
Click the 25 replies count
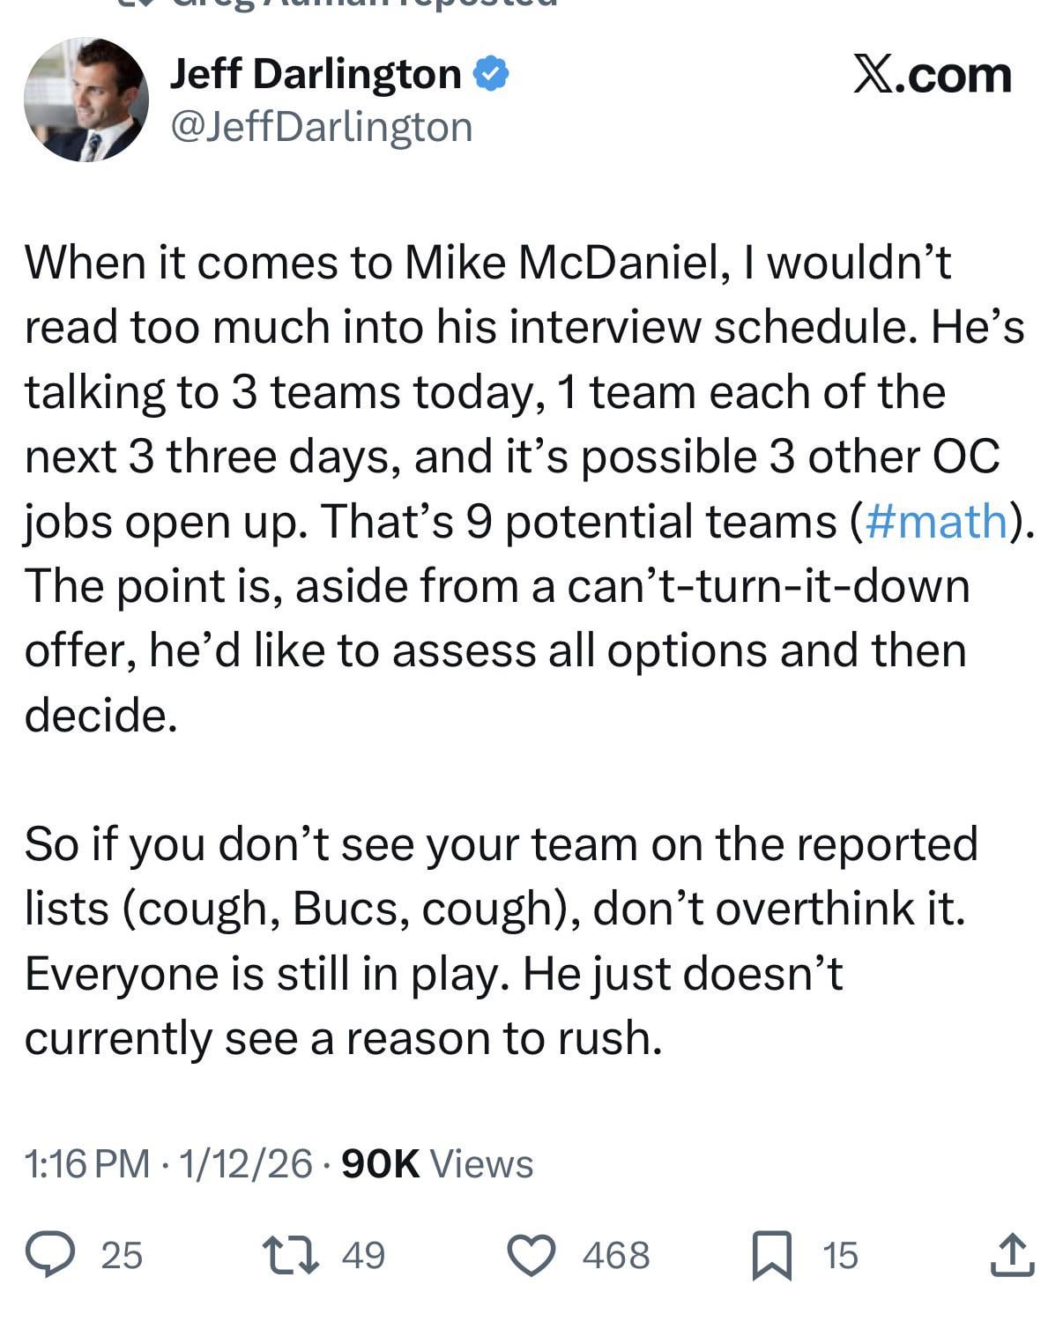pos(122,1255)
